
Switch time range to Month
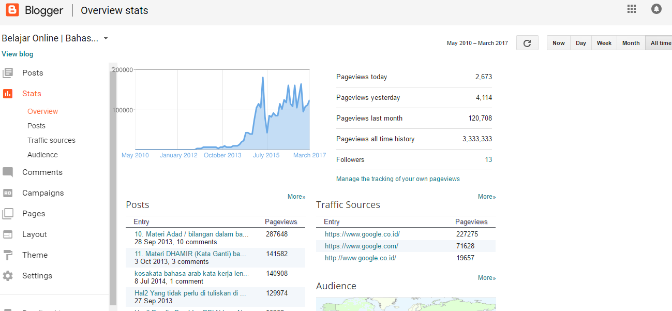[x=631, y=43]
